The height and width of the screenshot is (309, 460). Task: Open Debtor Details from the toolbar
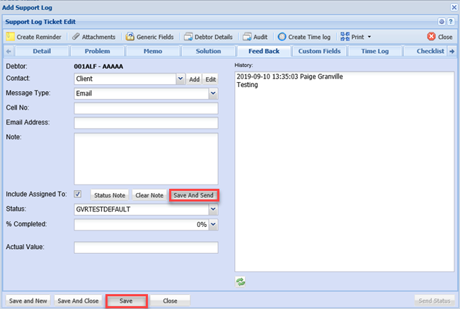[x=188, y=36]
